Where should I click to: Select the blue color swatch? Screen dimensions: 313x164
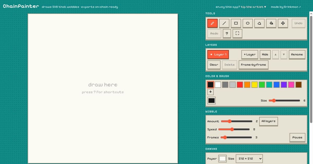point(276,85)
